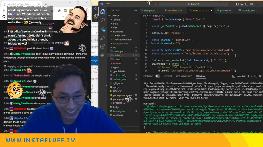This screenshot has height=147, width=263.
Task: Kill terminal with trash icon
Action: [260, 76]
